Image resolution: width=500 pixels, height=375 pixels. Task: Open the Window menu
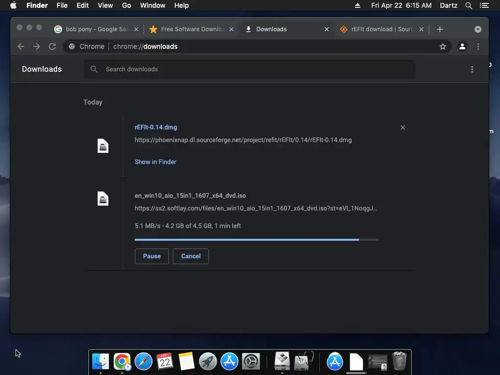(x=153, y=5)
